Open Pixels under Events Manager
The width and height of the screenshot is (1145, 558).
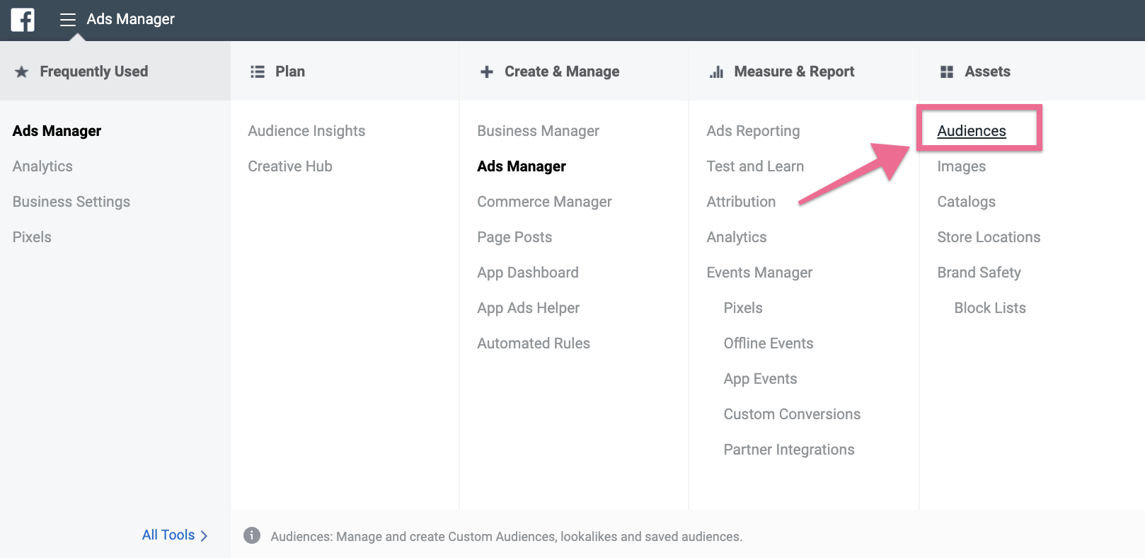[743, 308]
